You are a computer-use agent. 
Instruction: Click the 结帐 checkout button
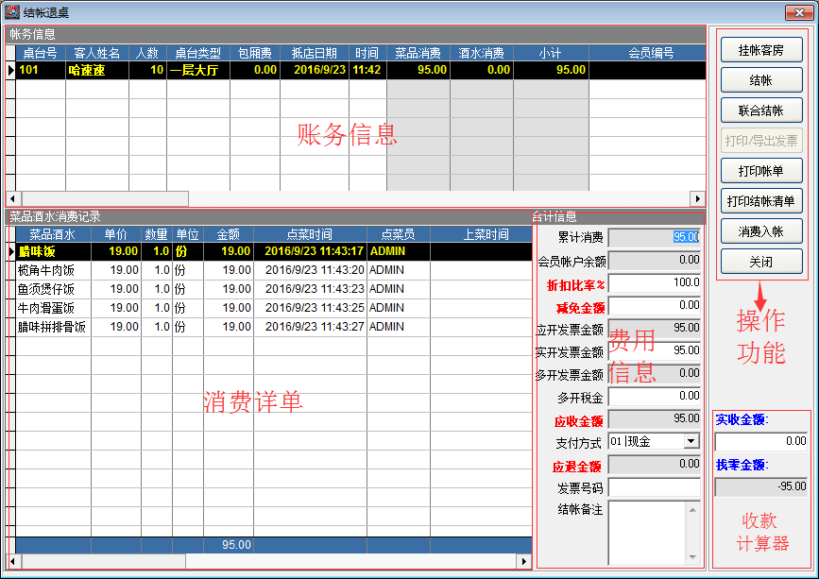tap(761, 80)
